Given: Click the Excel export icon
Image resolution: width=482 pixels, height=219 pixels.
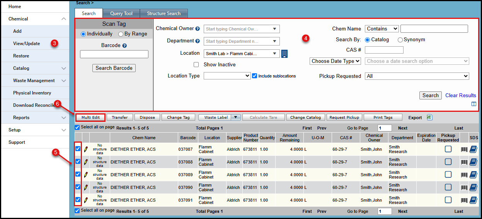Looking at the screenshot, I should tap(429, 118).
